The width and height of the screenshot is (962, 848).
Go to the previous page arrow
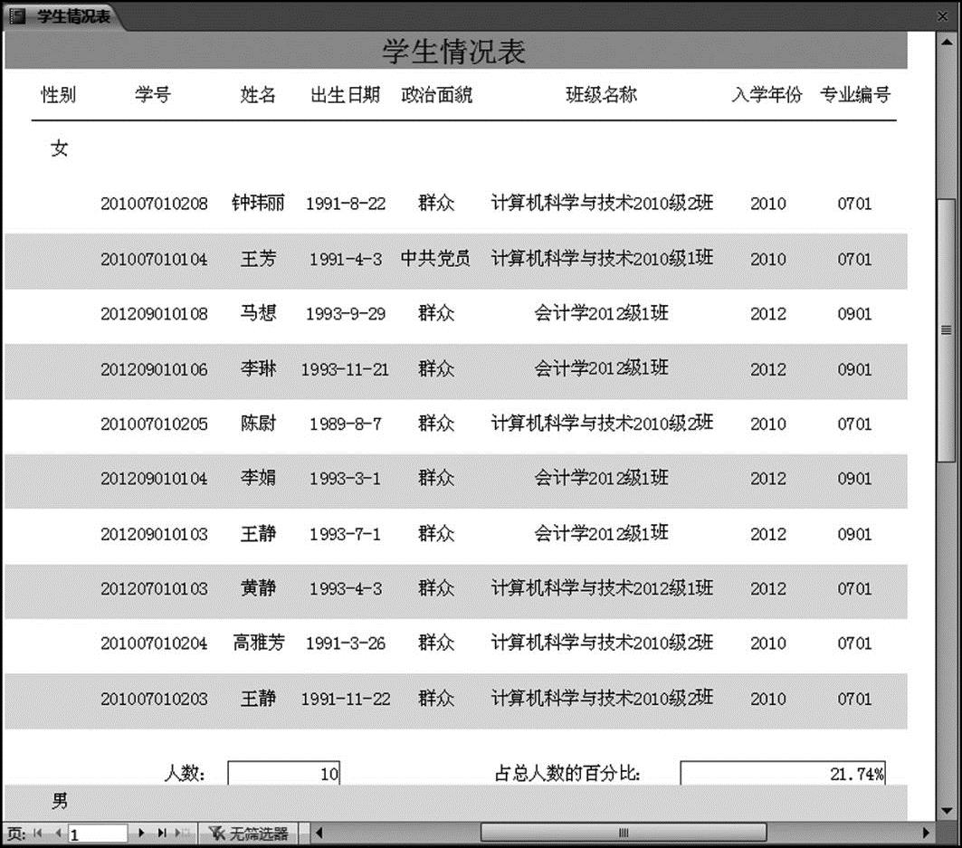pyautogui.click(x=58, y=834)
